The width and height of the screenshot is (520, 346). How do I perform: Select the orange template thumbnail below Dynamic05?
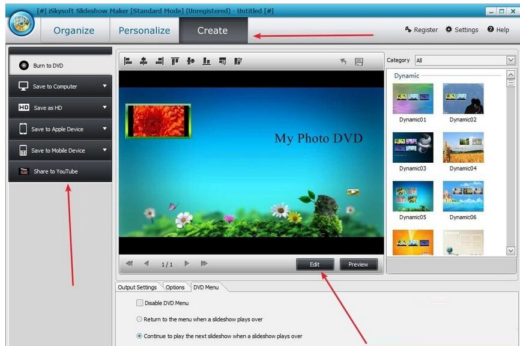click(x=413, y=243)
